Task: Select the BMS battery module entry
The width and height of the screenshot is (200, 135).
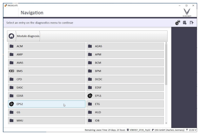Action: click(x=46, y=71)
